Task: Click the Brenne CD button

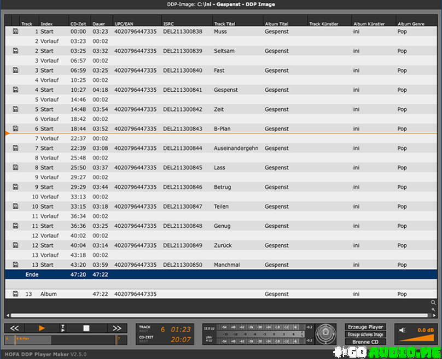Action: [x=365, y=342]
